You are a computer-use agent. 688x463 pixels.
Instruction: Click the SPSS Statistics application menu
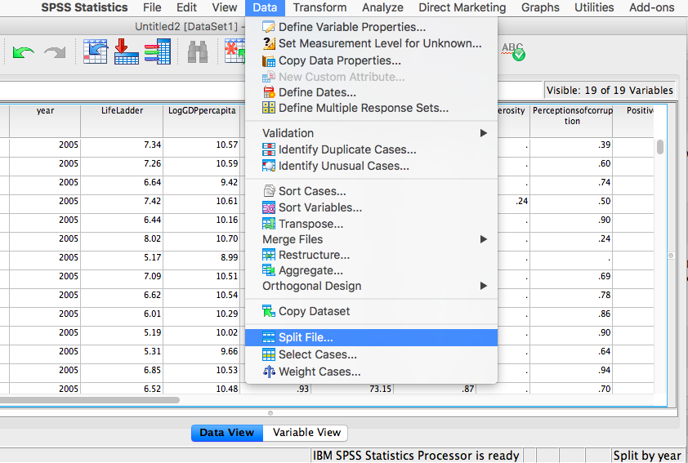[x=84, y=7]
